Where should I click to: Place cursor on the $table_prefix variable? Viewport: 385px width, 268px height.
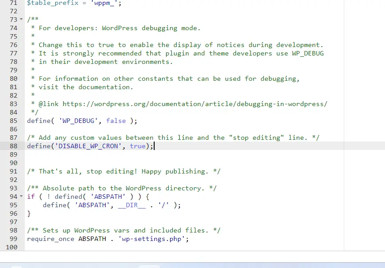tap(53, 3)
